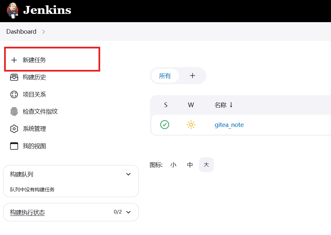Click the 检查文件指纹 fingerprint icon

point(14,112)
